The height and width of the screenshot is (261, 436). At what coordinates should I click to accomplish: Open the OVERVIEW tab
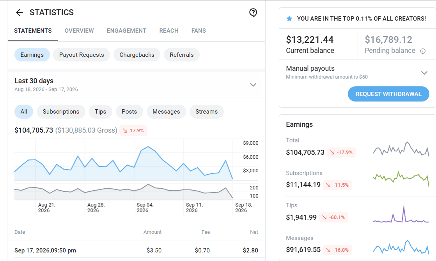click(x=79, y=31)
